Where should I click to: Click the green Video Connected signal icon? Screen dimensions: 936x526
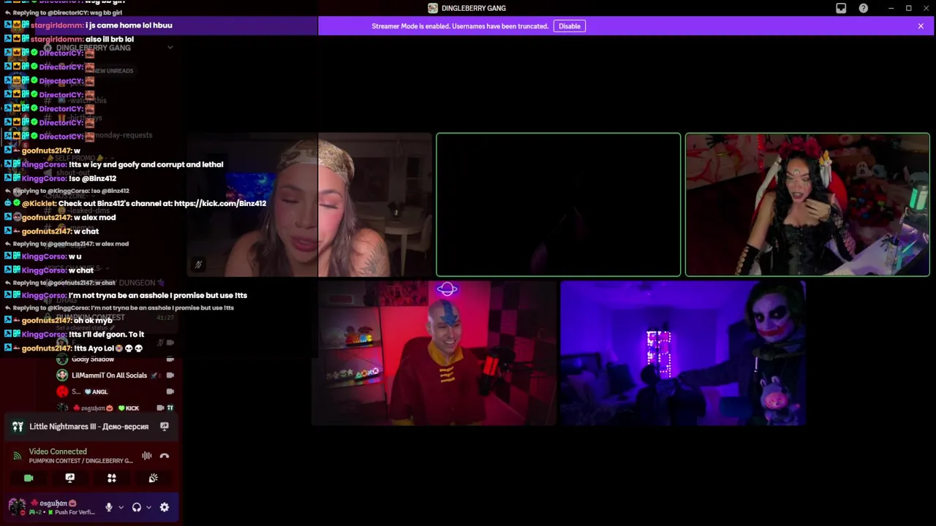(17, 456)
